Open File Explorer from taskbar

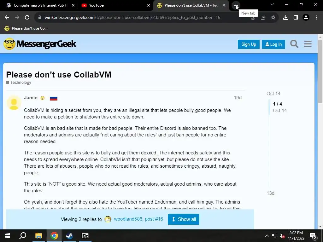pyautogui.click(x=38, y=236)
